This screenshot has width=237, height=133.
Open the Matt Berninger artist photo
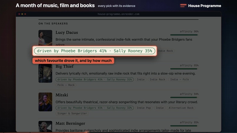click(x=45, y=126)
